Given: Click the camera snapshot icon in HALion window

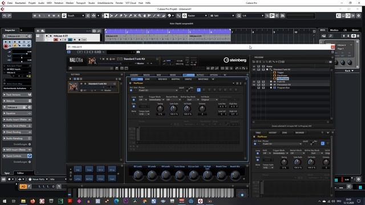Looking at the screenshot, I should [138, 52].
